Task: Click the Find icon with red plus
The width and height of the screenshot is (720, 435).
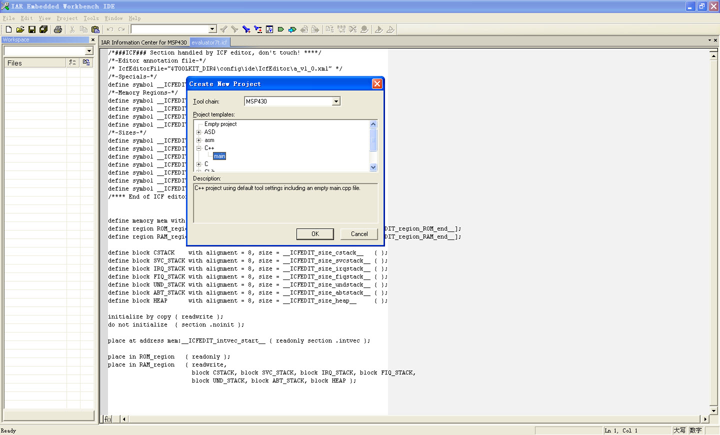Action: tap(246, 29)
